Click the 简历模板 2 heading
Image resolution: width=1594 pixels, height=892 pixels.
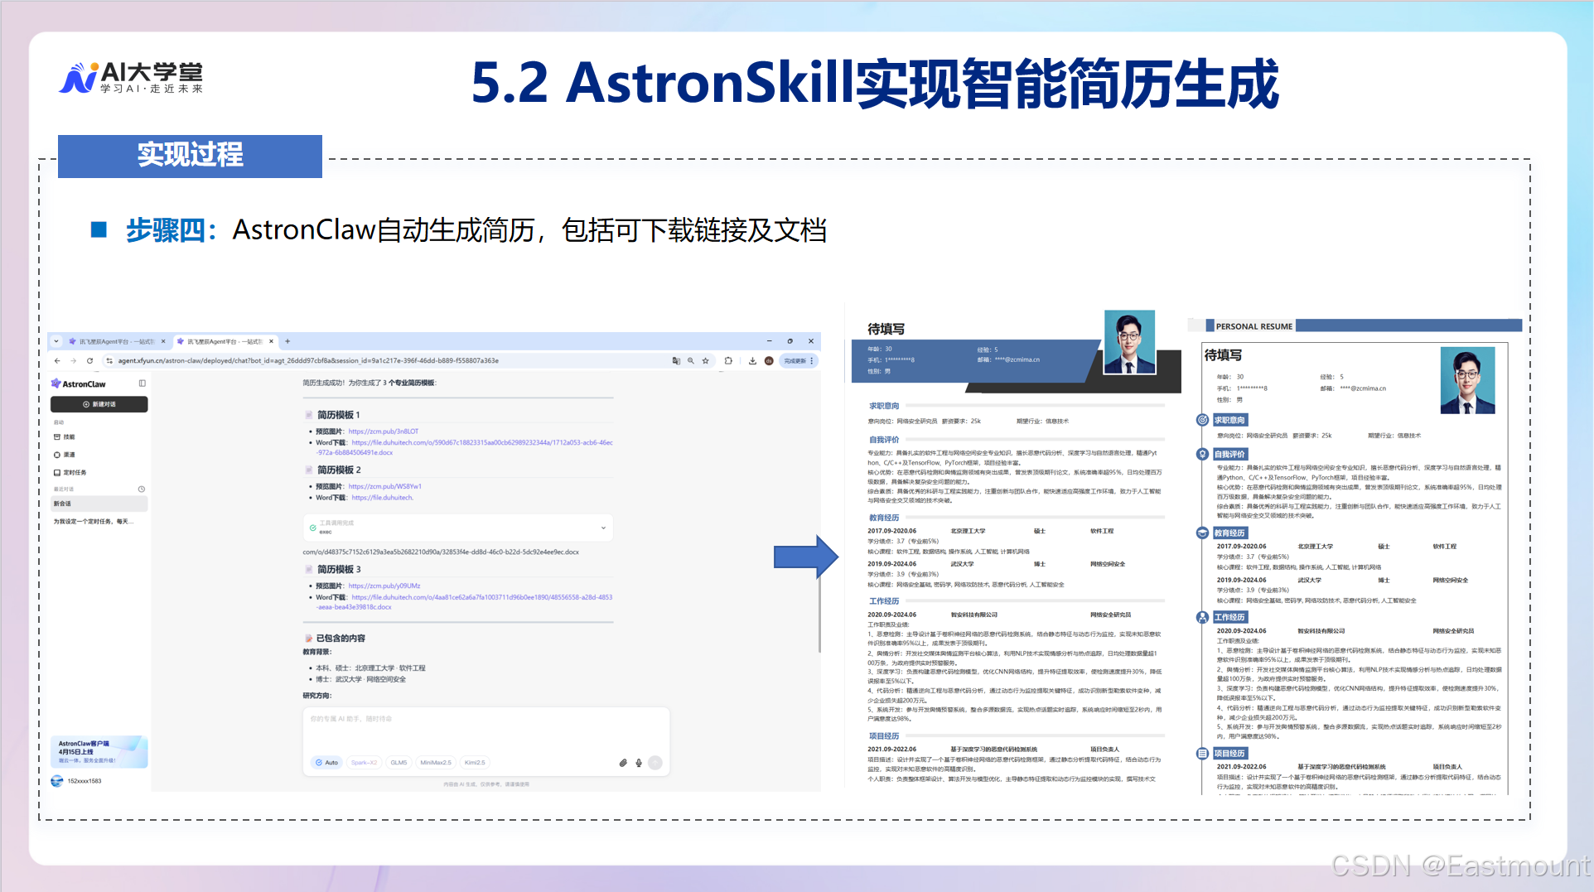[x=339, y=470]
